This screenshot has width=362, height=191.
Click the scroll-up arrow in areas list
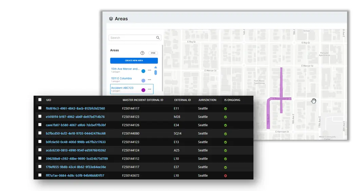pyautogui.click(x=156, y=68)
